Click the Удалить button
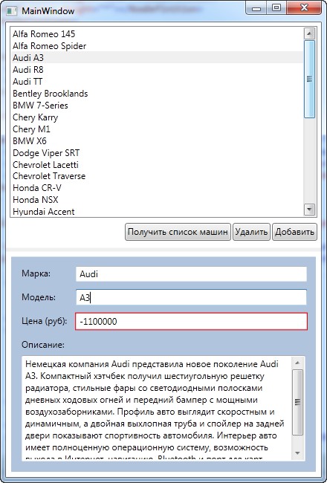Viewport: 327px width, 483px height. coord(251,232)
